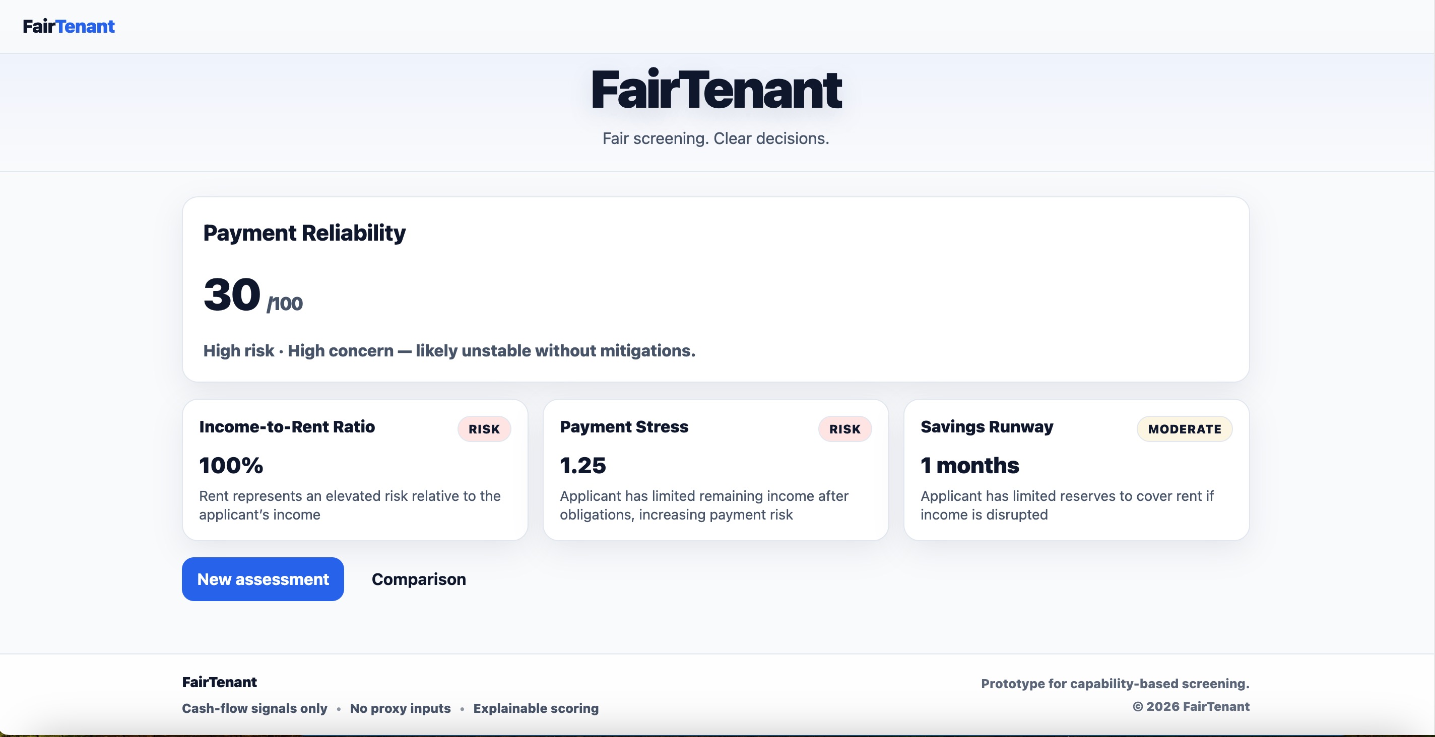Screen dimensions: 1435x737
Task: Click the footer FairTenant brand name
Action: [219, 683]
